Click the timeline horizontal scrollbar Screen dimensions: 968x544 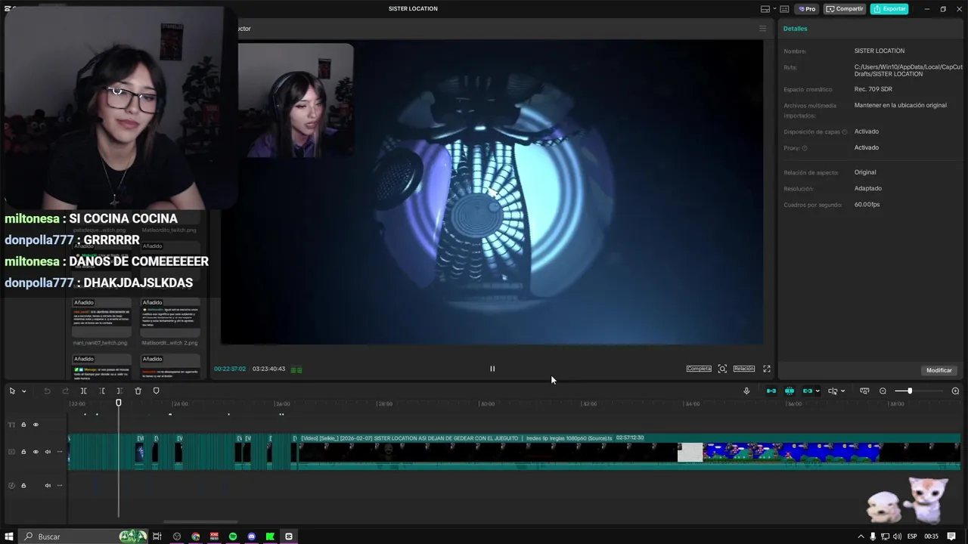pos(200,521)
